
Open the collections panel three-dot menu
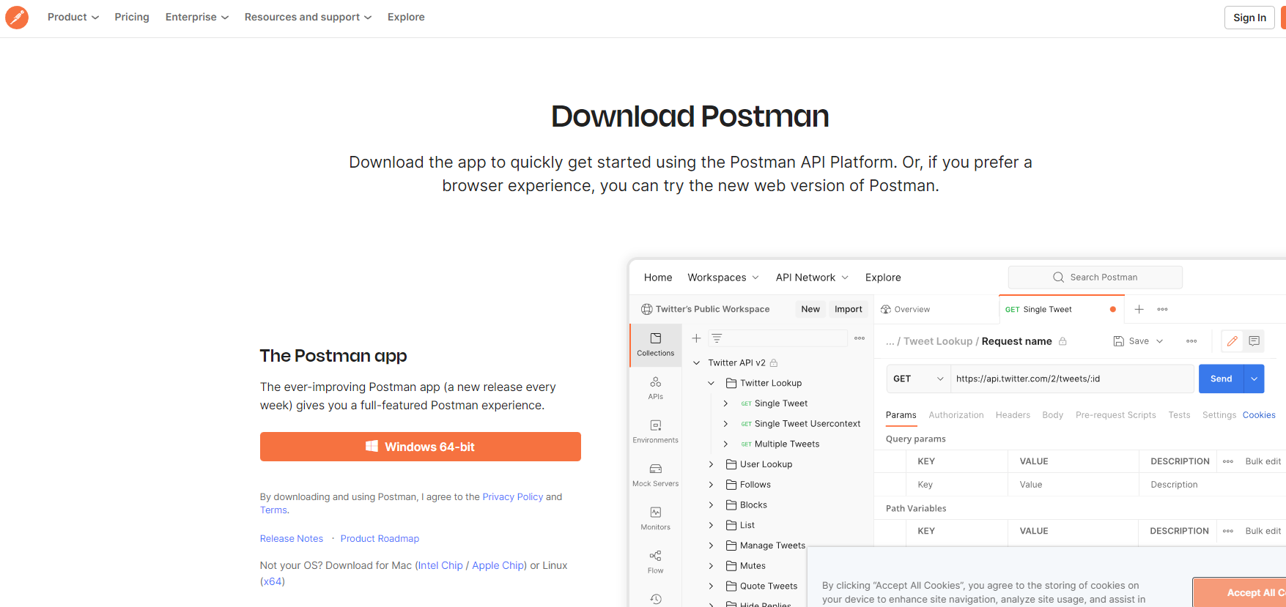(x=860, y=338)
